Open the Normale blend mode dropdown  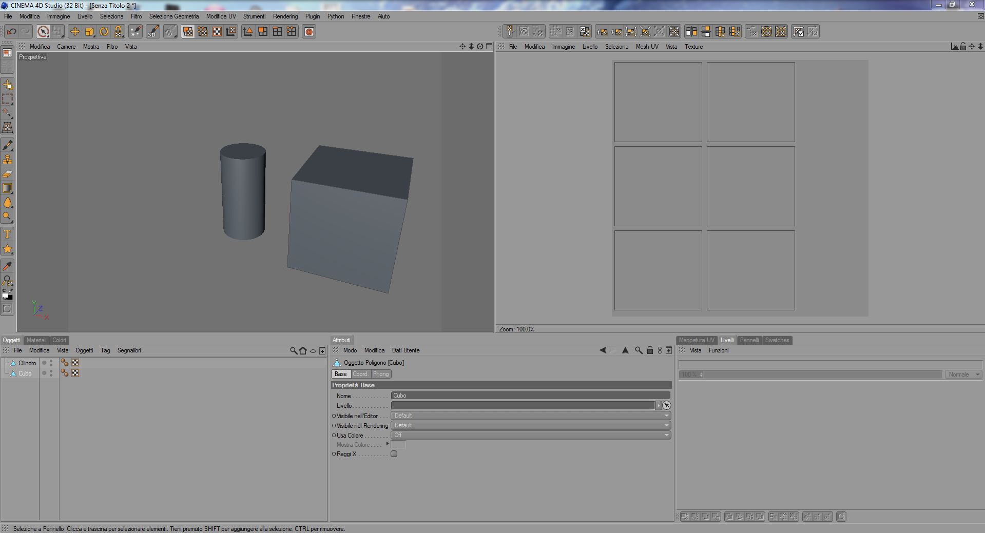tap(963, 374)
